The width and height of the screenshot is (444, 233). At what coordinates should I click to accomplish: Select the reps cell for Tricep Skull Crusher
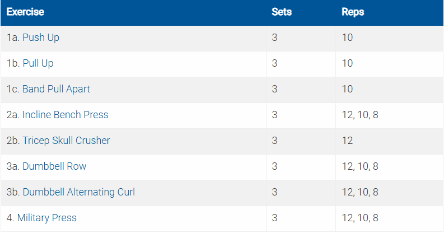click(x=347, y=141)
